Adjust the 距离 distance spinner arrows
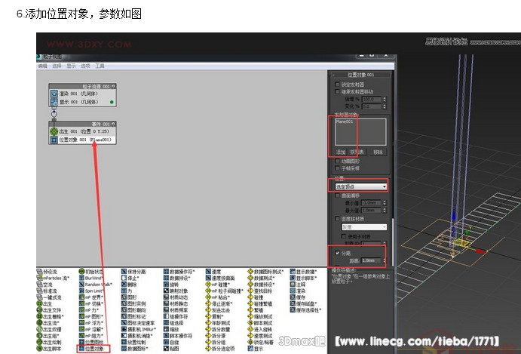The height and width of the screenshot is (354, 521). [x=385, y=260]
